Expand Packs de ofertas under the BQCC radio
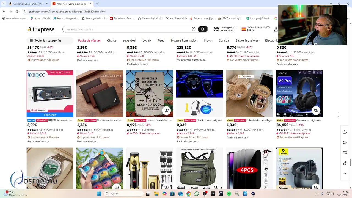Image resolution: width=352 pixels, height=198 pixels. point(38,141)
